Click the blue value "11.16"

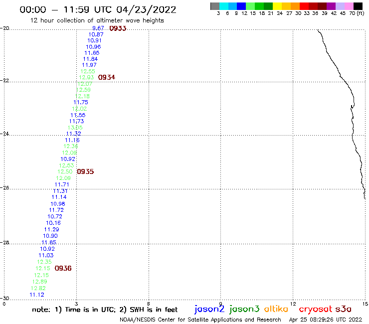pyautogui.click(x=72, y=140)
